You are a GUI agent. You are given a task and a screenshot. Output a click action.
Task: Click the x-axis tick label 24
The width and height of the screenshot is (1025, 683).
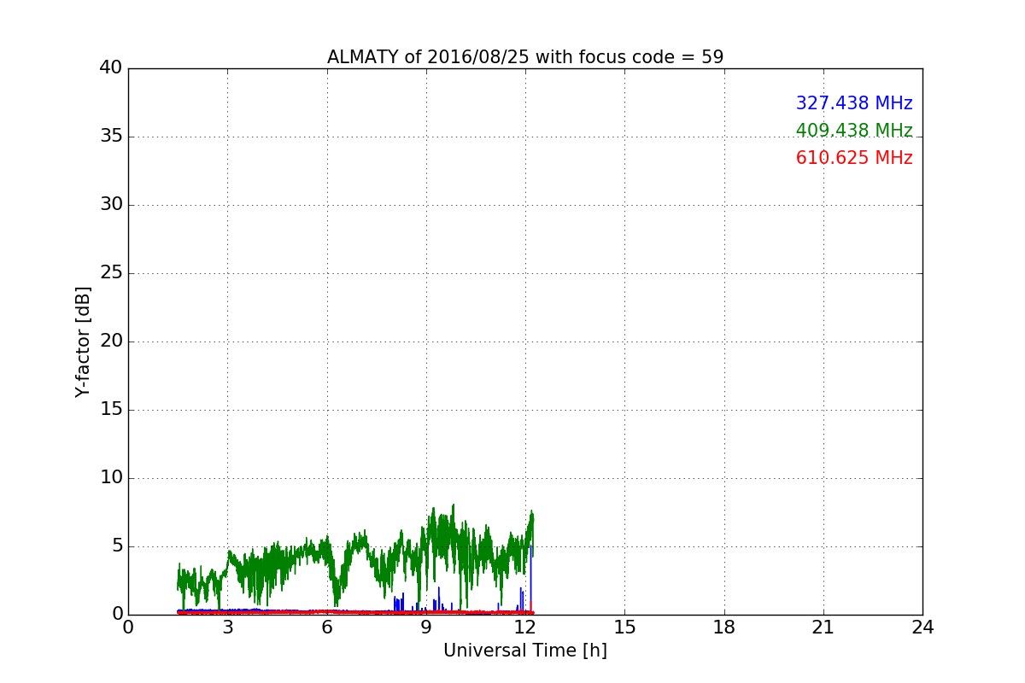point(922,628)
